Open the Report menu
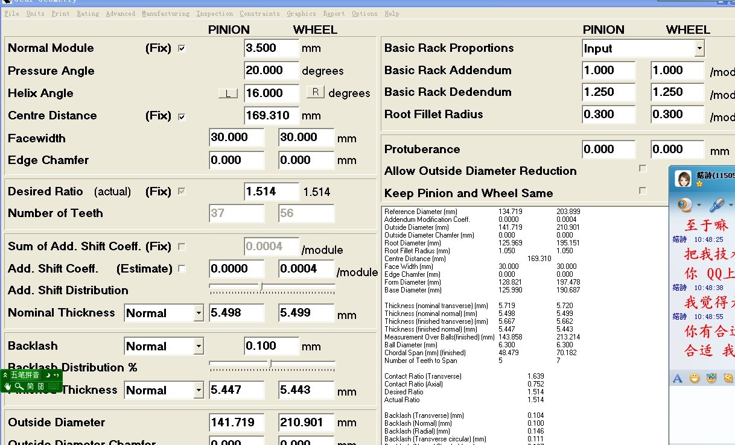 (x=334, y=13)
